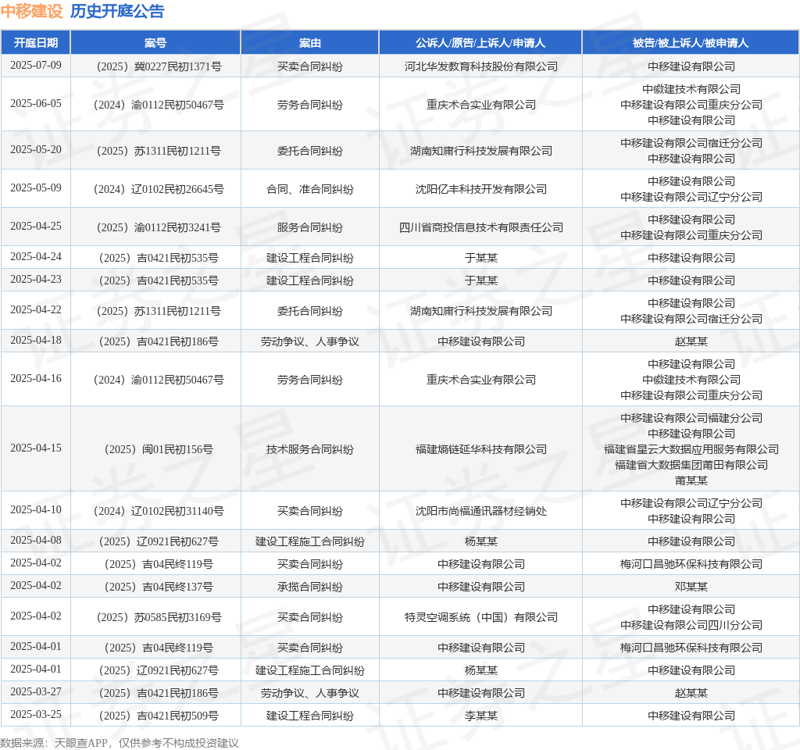Select the date 2025-04-22

(36, 309)
